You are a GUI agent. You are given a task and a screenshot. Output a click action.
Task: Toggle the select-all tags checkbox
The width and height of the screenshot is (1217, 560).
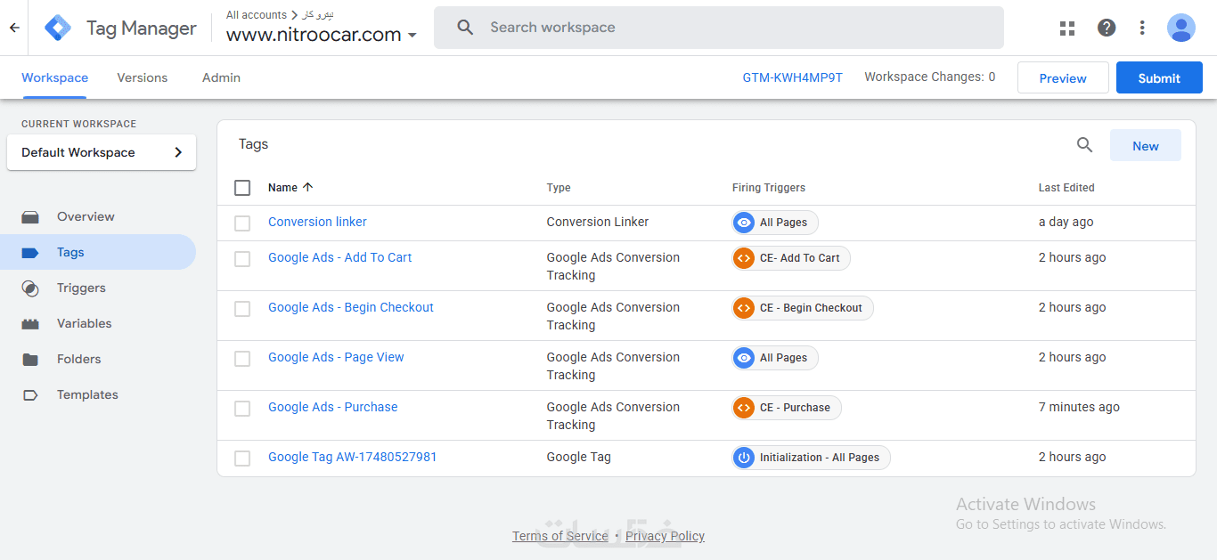point(242,188)
